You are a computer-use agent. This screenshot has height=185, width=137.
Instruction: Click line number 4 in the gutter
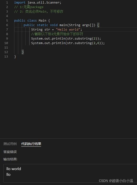7,16
